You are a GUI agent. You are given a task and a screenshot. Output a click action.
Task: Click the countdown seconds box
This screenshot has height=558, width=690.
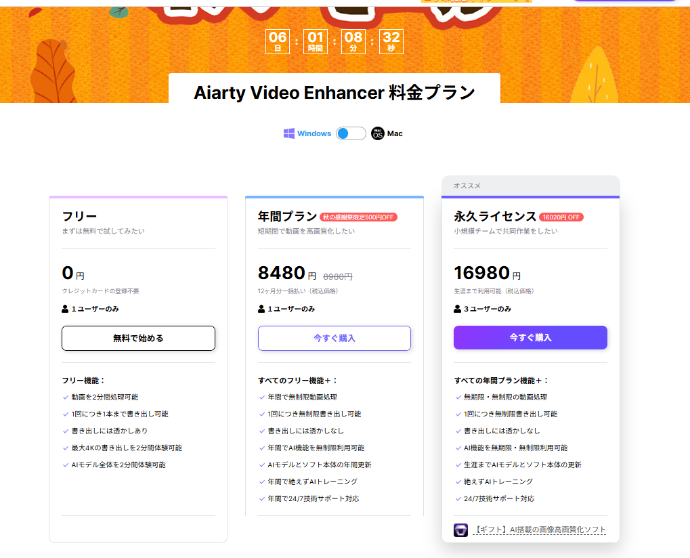(391, 41)
